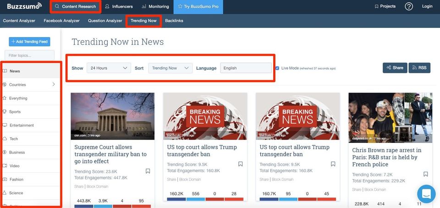Open the bbc.com Breaking News thumbnail
Screen dimensions: 440x208
point(298,116)
